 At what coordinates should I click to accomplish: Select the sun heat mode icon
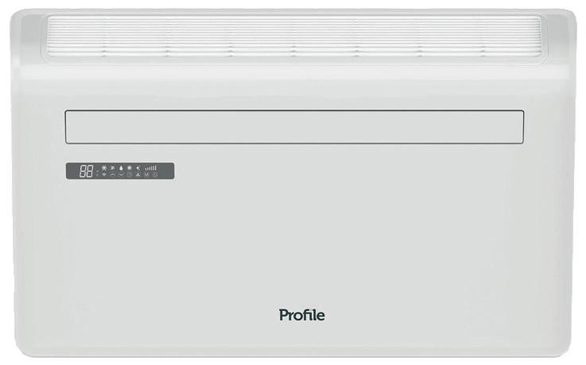pos(130,167)
